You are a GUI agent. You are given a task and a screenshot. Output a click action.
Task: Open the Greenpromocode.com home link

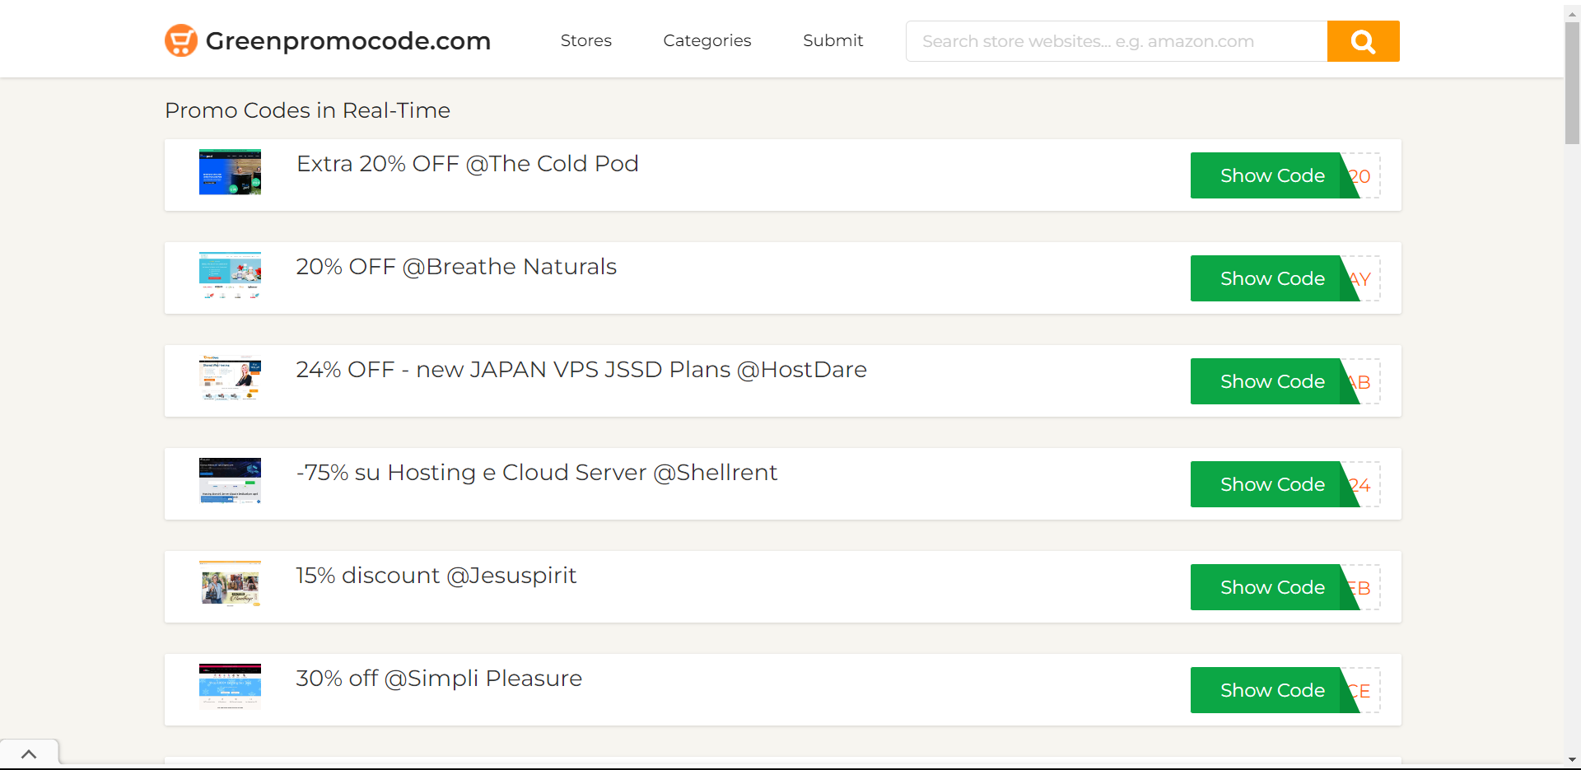(347, 40)
